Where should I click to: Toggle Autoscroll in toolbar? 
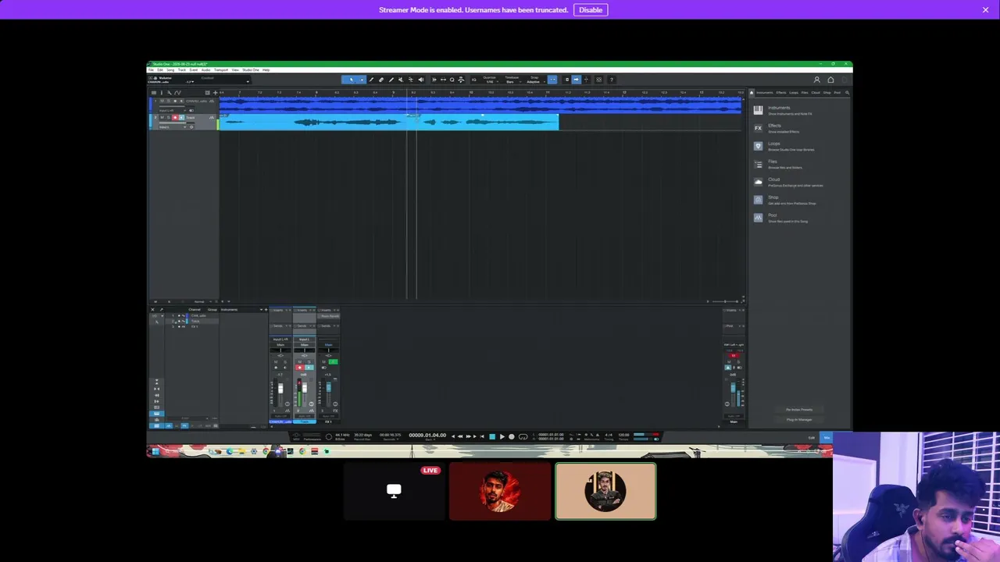577,80
